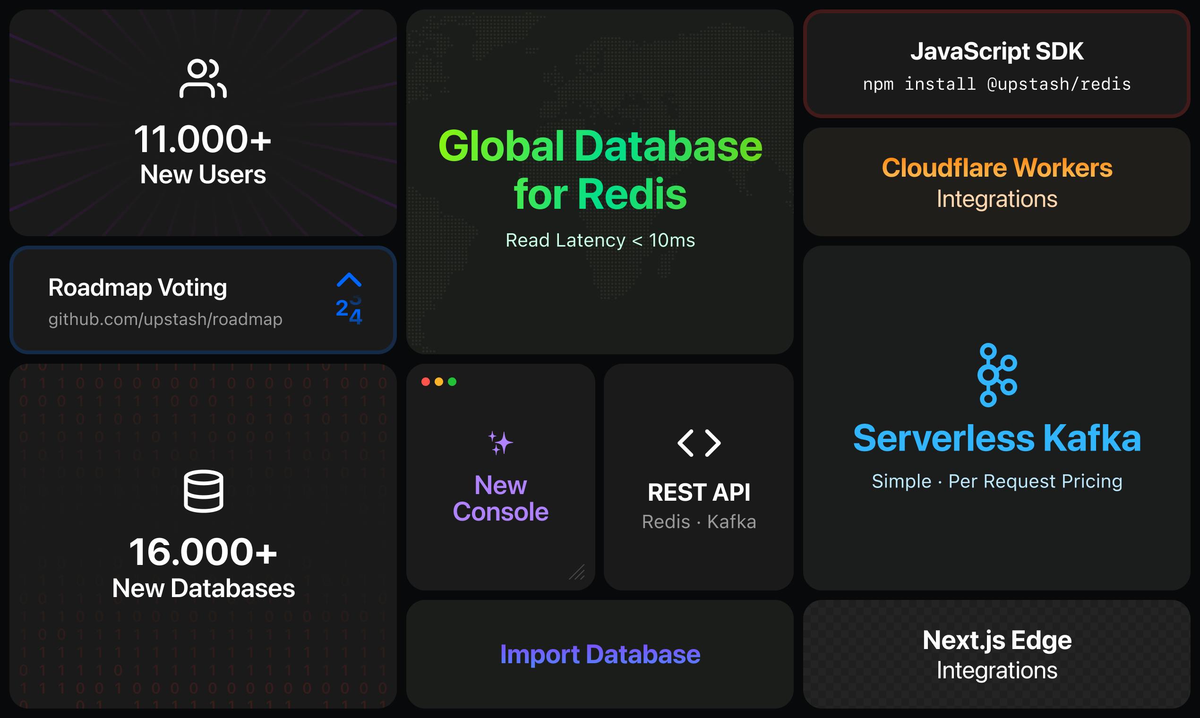Click the green window dot
The image size is (1200, 718).
coord(452,382)
